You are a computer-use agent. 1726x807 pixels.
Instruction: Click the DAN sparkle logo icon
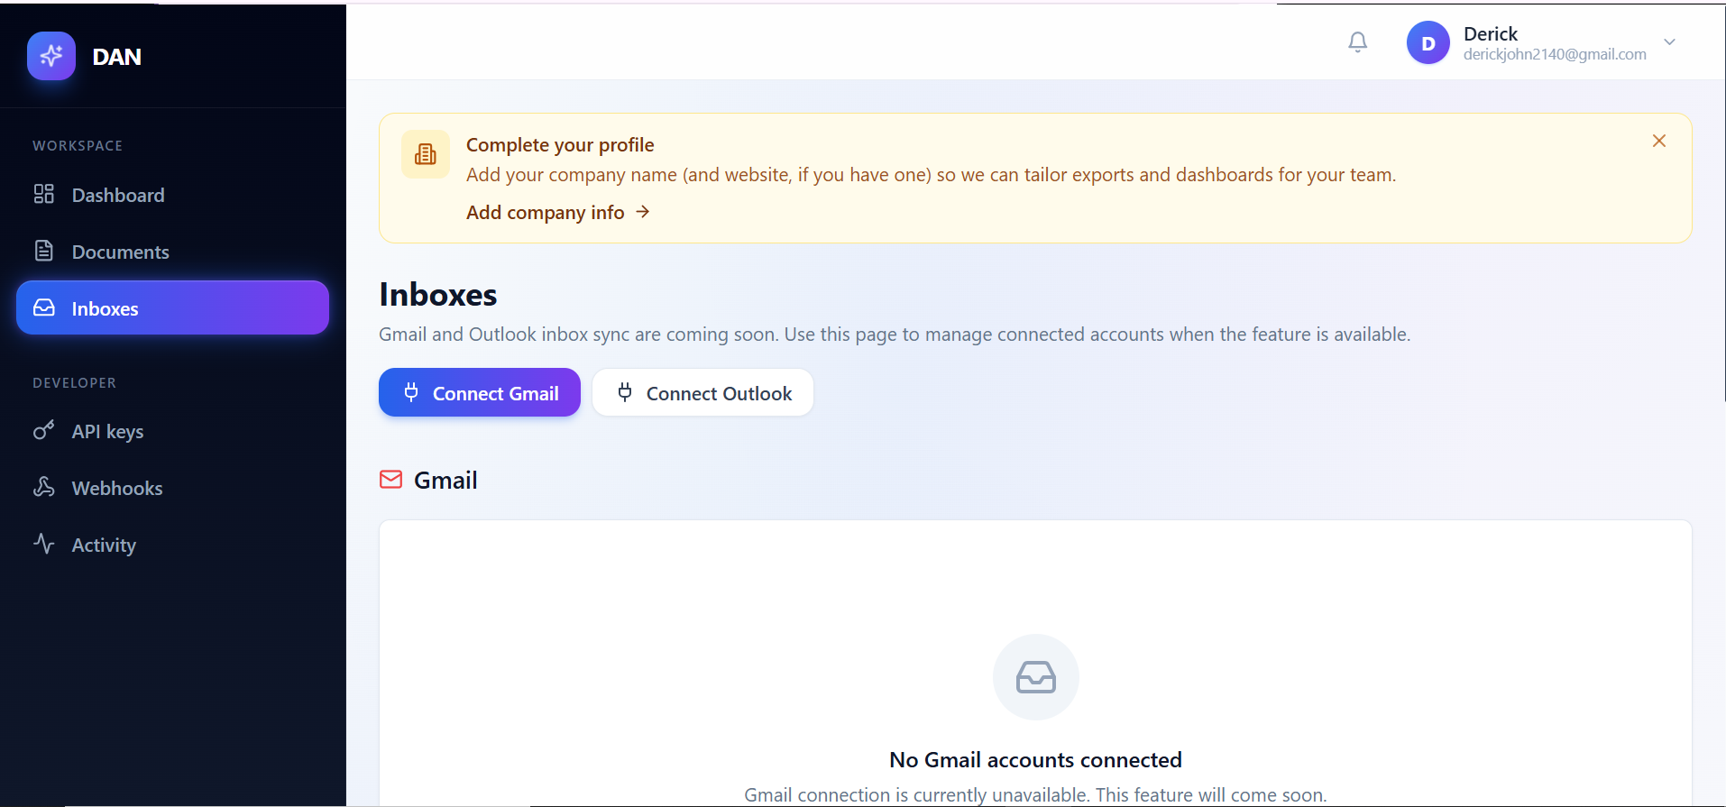pyautogui.click(x=51, y=56)
